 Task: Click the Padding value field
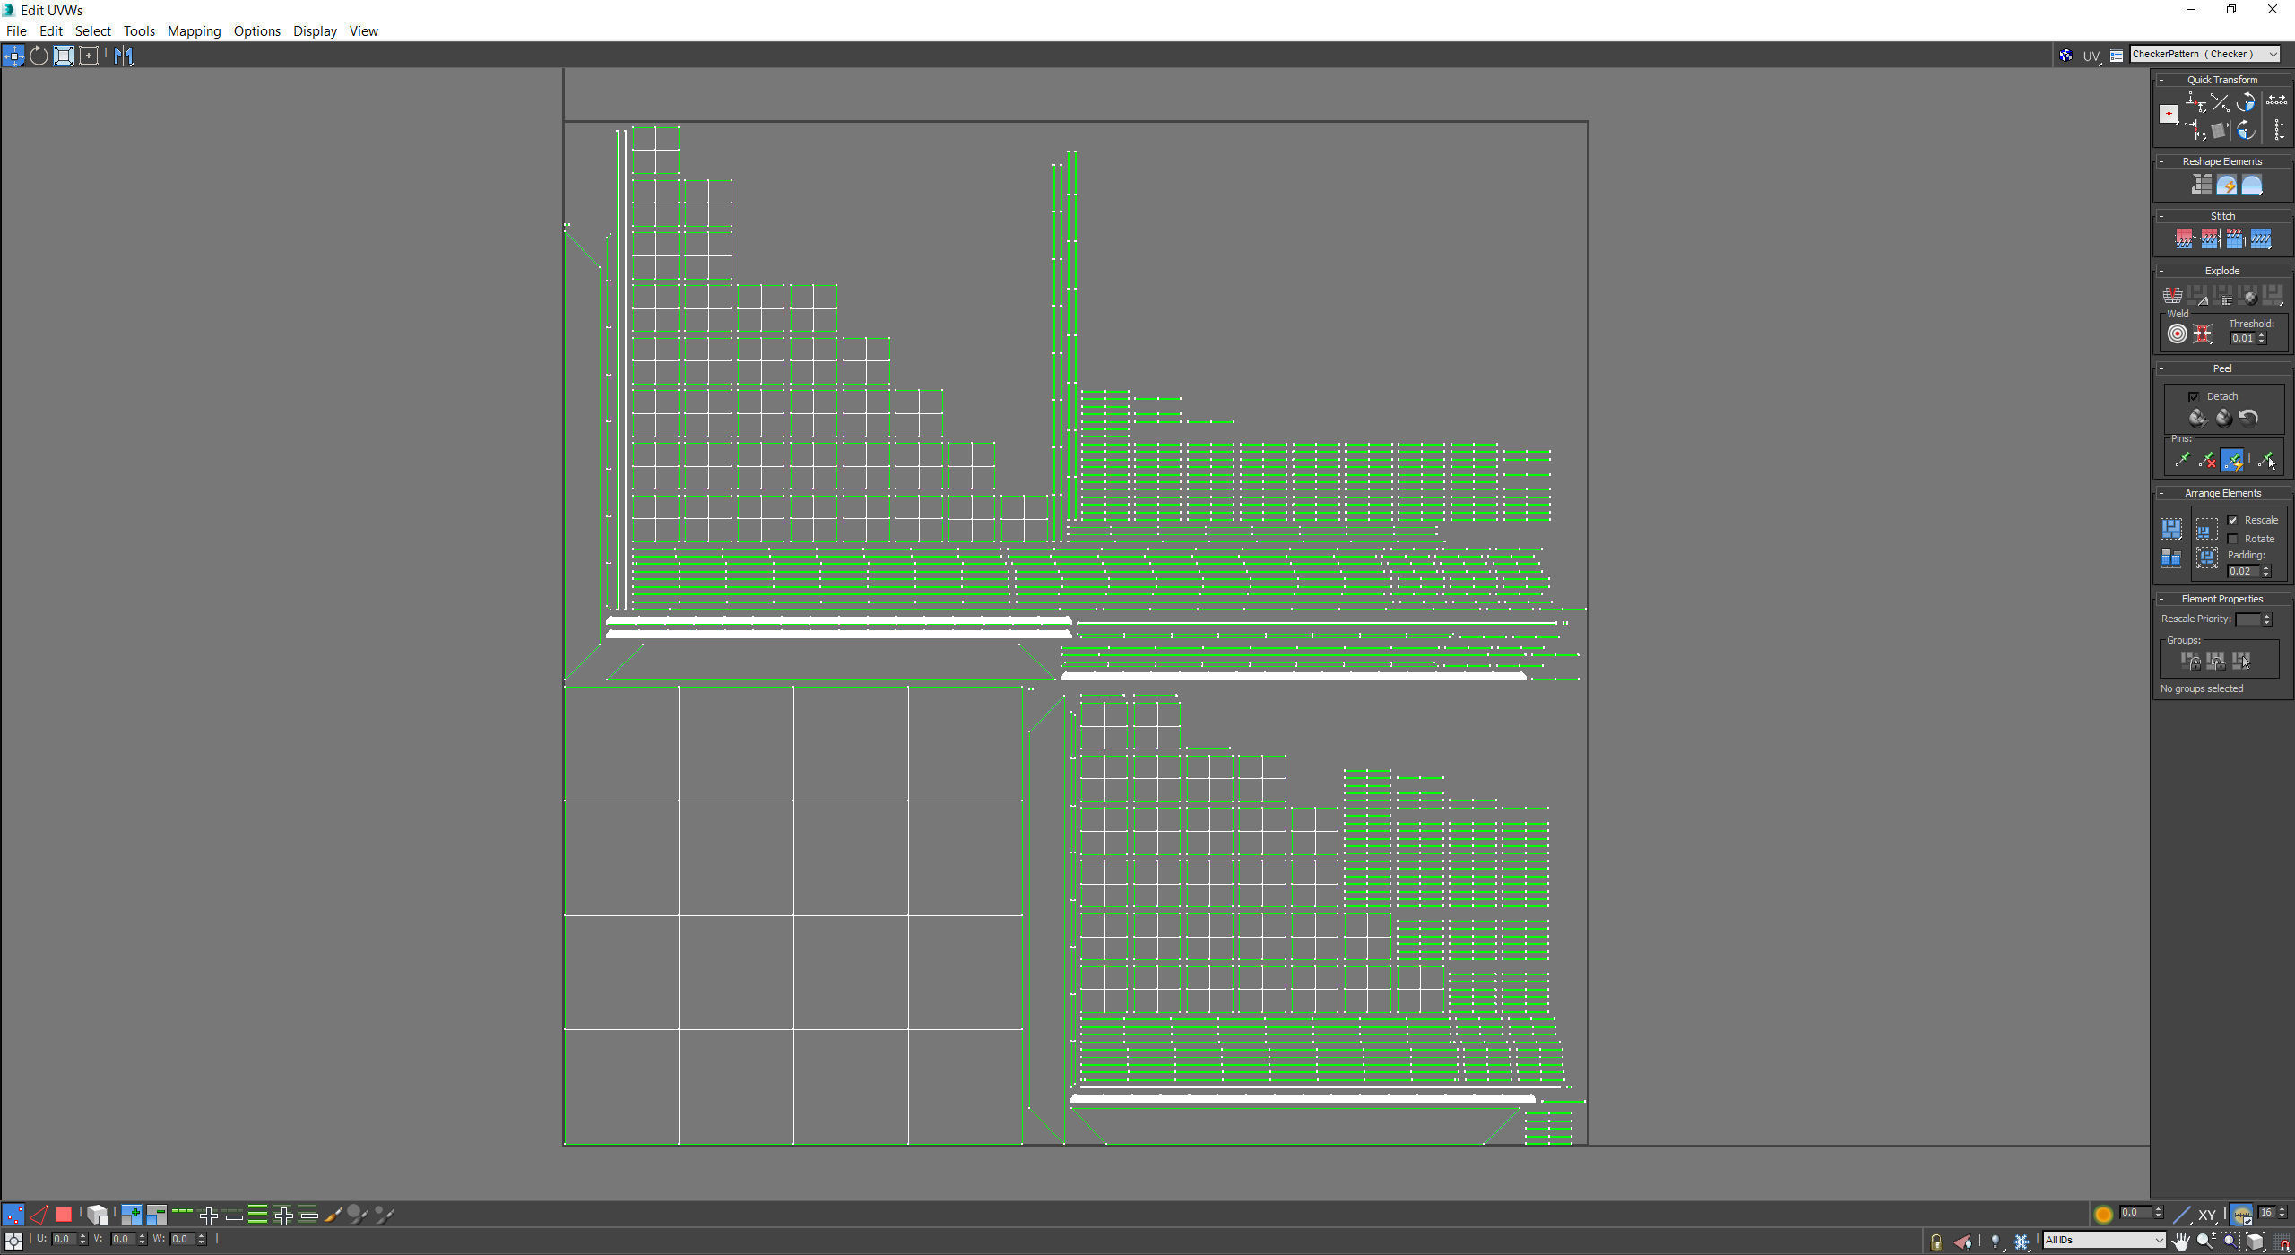(x=2242, y=571)
